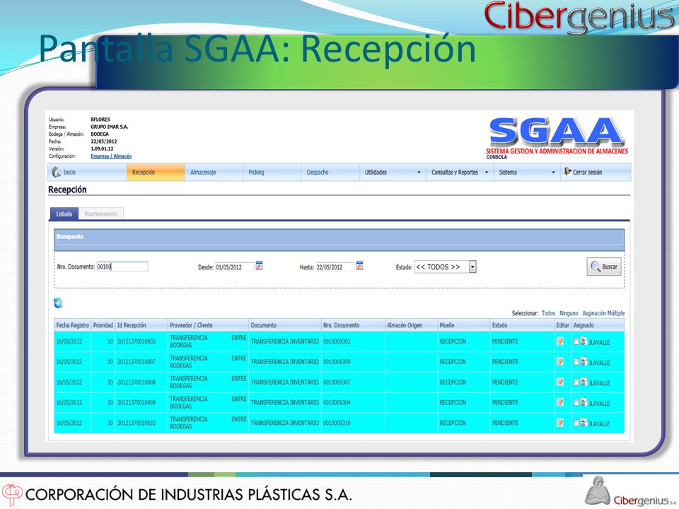Open the Despacho menu item

point(330,172)
